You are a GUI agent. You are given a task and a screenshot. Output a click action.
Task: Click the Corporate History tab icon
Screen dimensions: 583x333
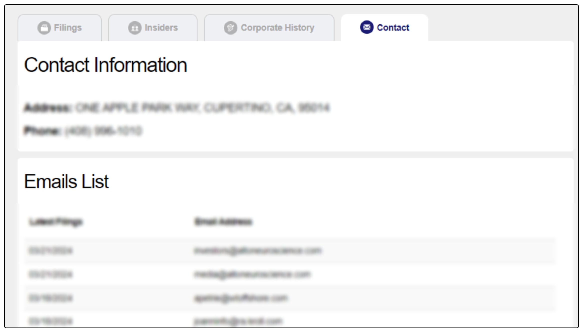tap(230, 28)
